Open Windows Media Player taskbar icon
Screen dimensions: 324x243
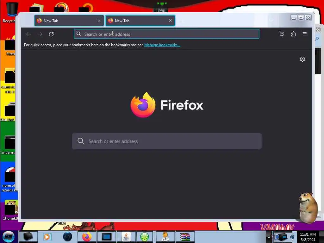click(47, 237)
